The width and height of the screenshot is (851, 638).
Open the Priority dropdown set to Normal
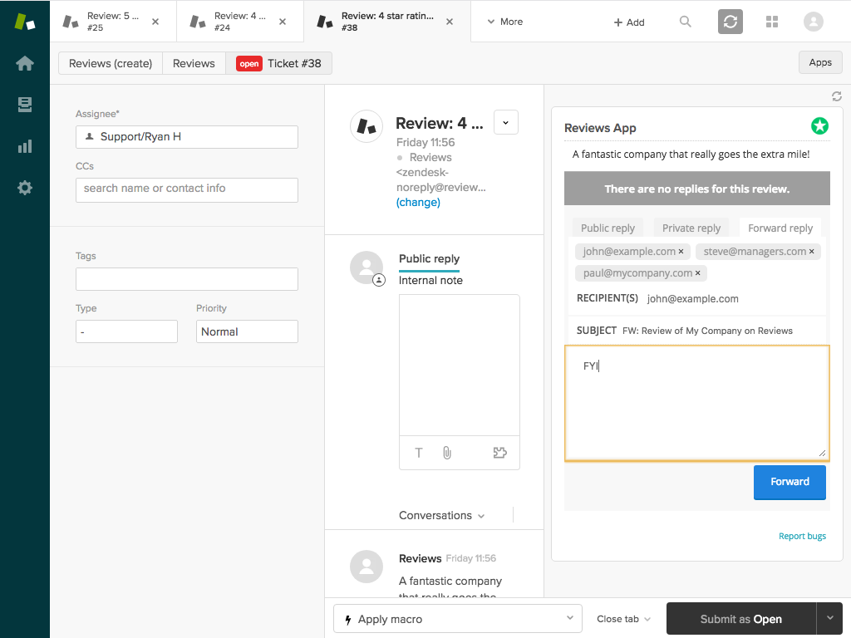[247, 331]
